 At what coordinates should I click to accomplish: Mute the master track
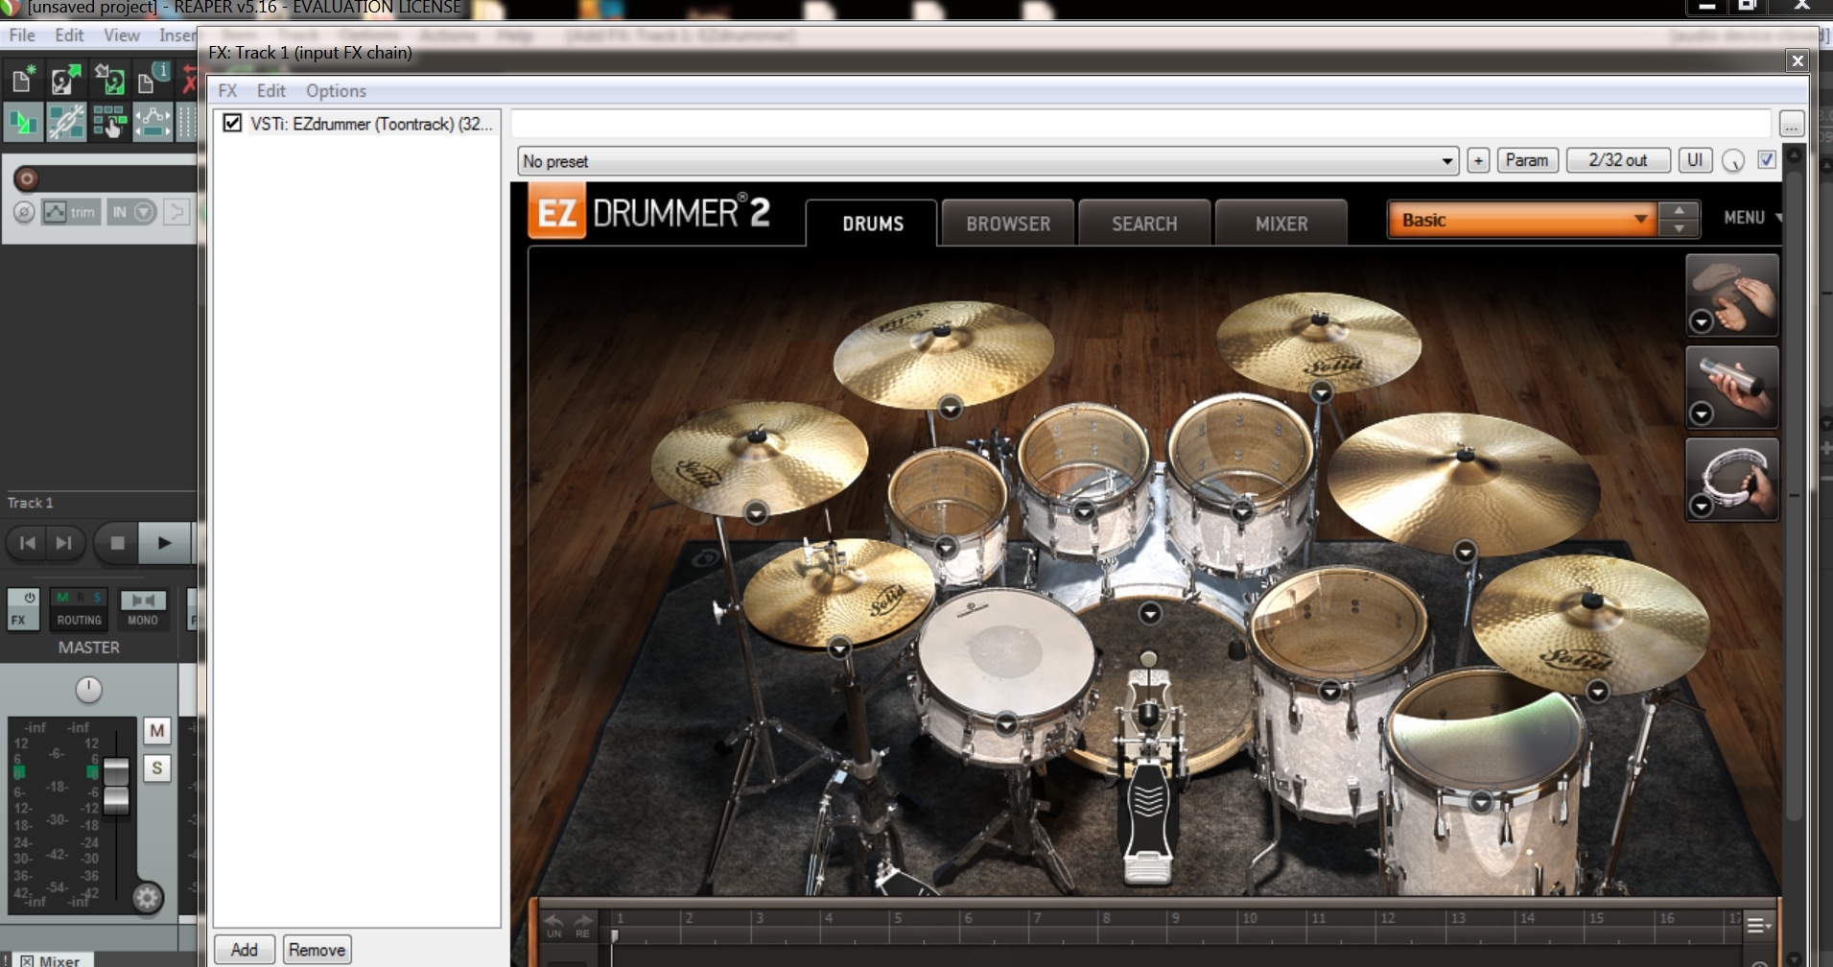pyautogui.click(x=157, y=731)
